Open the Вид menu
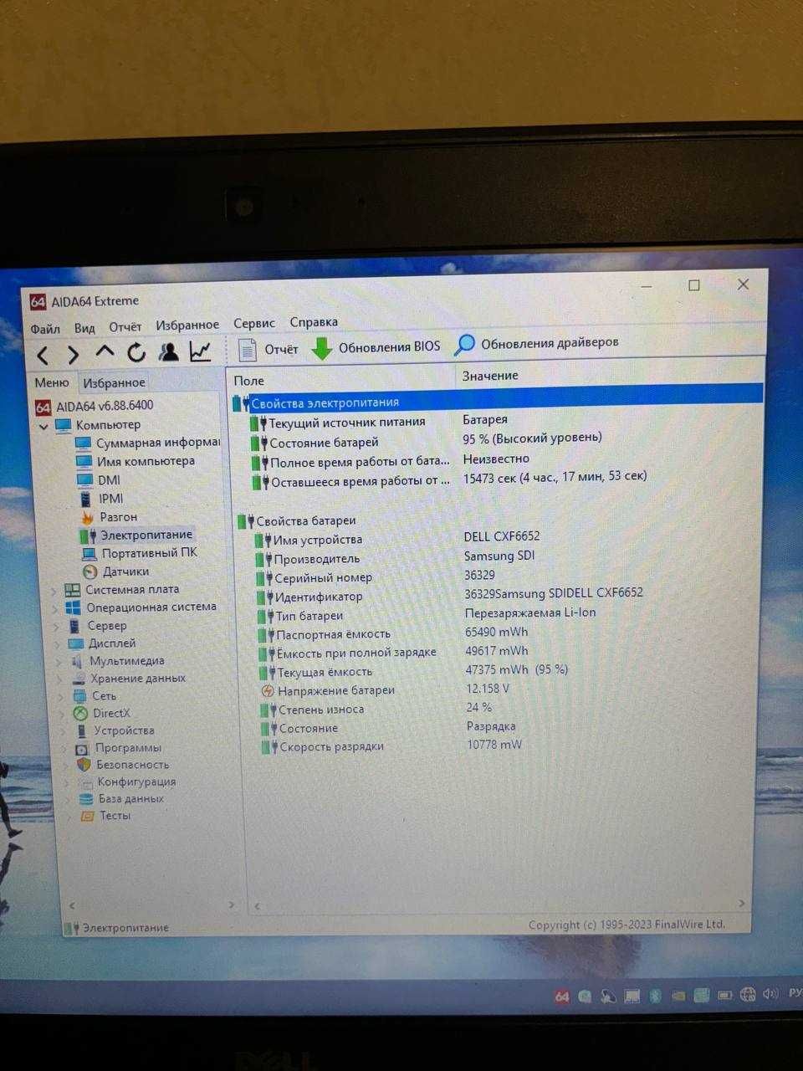Screen dimensions: 803x1071 84,327
